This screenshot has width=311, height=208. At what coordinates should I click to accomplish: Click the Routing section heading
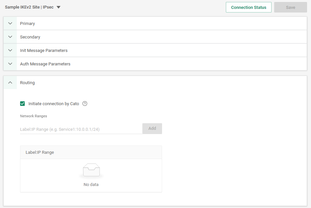[x=27, y=83]
